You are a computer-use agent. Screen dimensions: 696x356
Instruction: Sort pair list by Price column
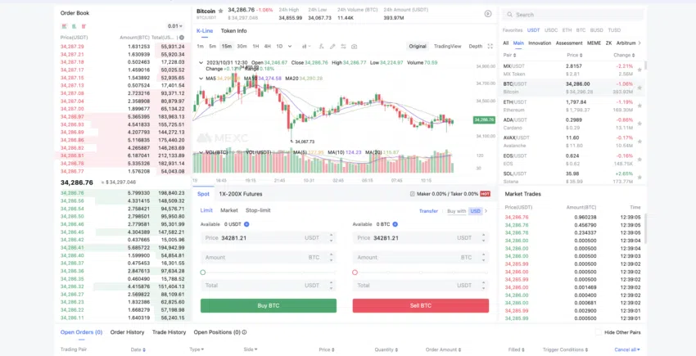(x=574, y=55)
